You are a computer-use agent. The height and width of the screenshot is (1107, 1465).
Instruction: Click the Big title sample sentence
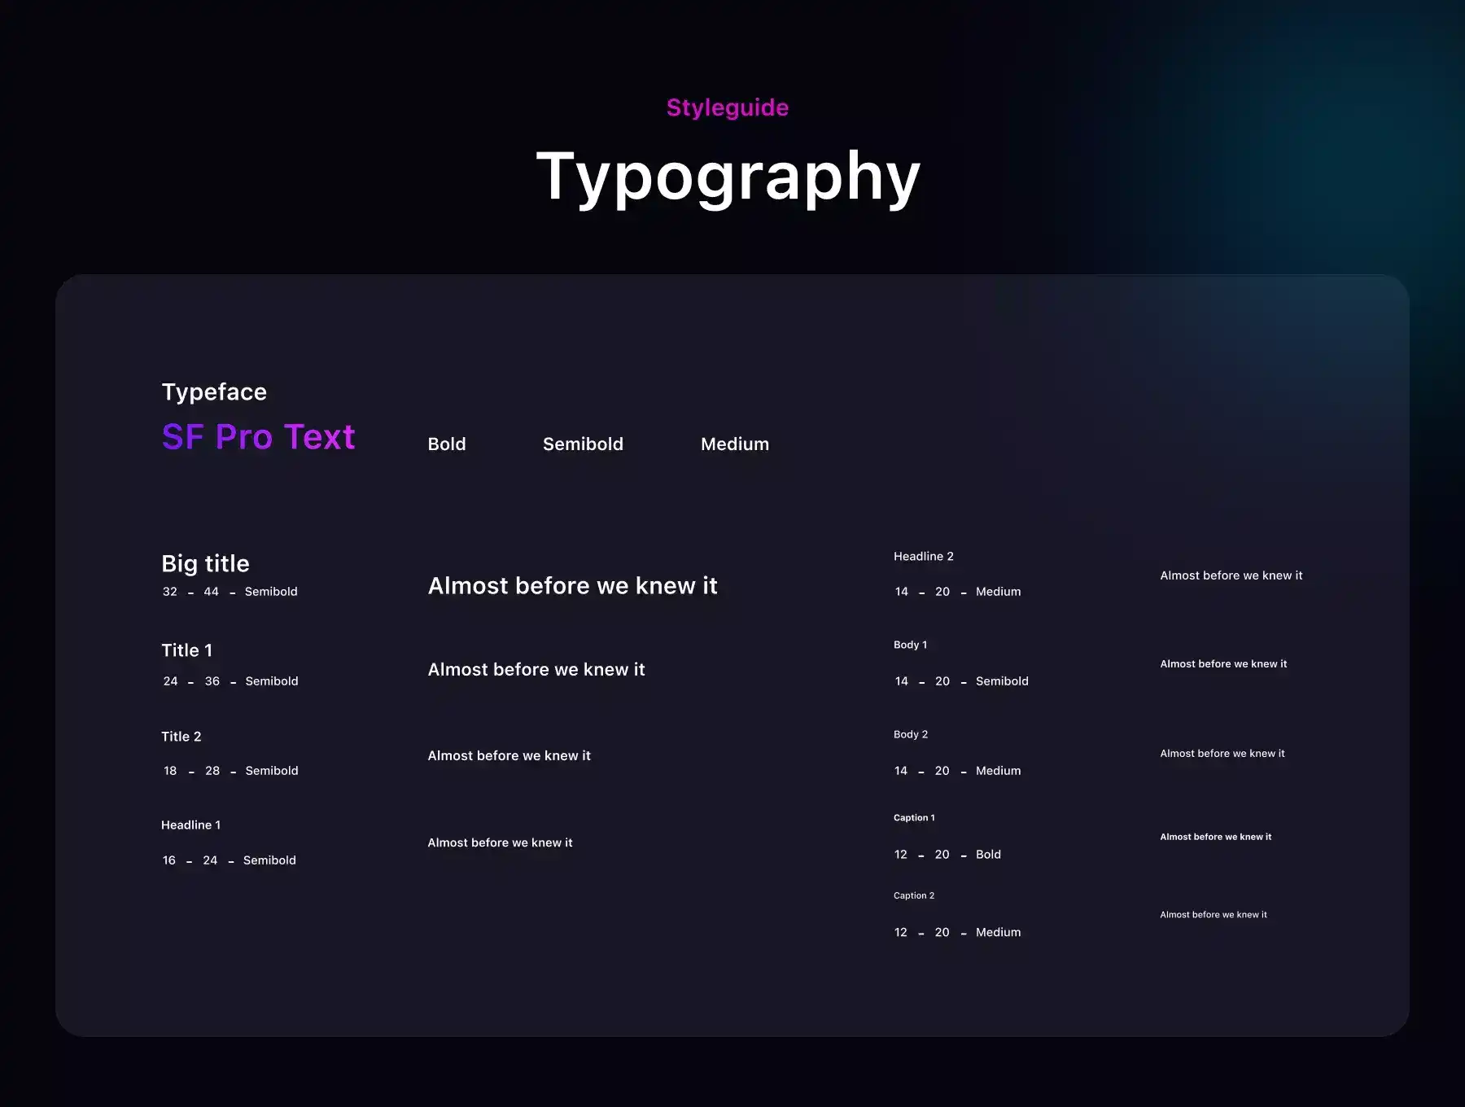click(x=572, y=586)
